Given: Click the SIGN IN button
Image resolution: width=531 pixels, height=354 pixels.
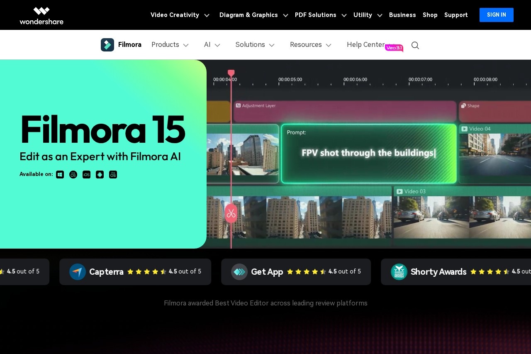Looking at the screenshot, I should pyautogui.click(x=496, y=15).
